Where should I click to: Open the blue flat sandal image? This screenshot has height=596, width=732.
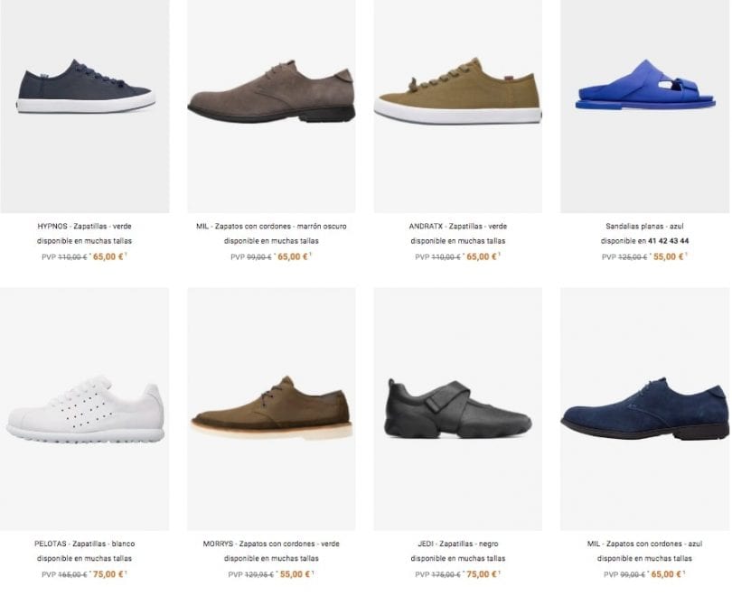pos(645,87)
